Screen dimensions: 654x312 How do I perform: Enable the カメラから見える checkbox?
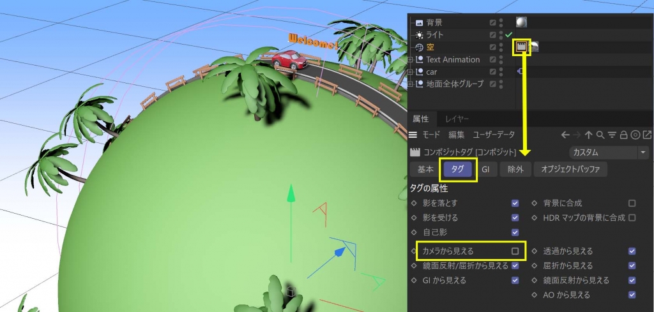coord(515,251)
